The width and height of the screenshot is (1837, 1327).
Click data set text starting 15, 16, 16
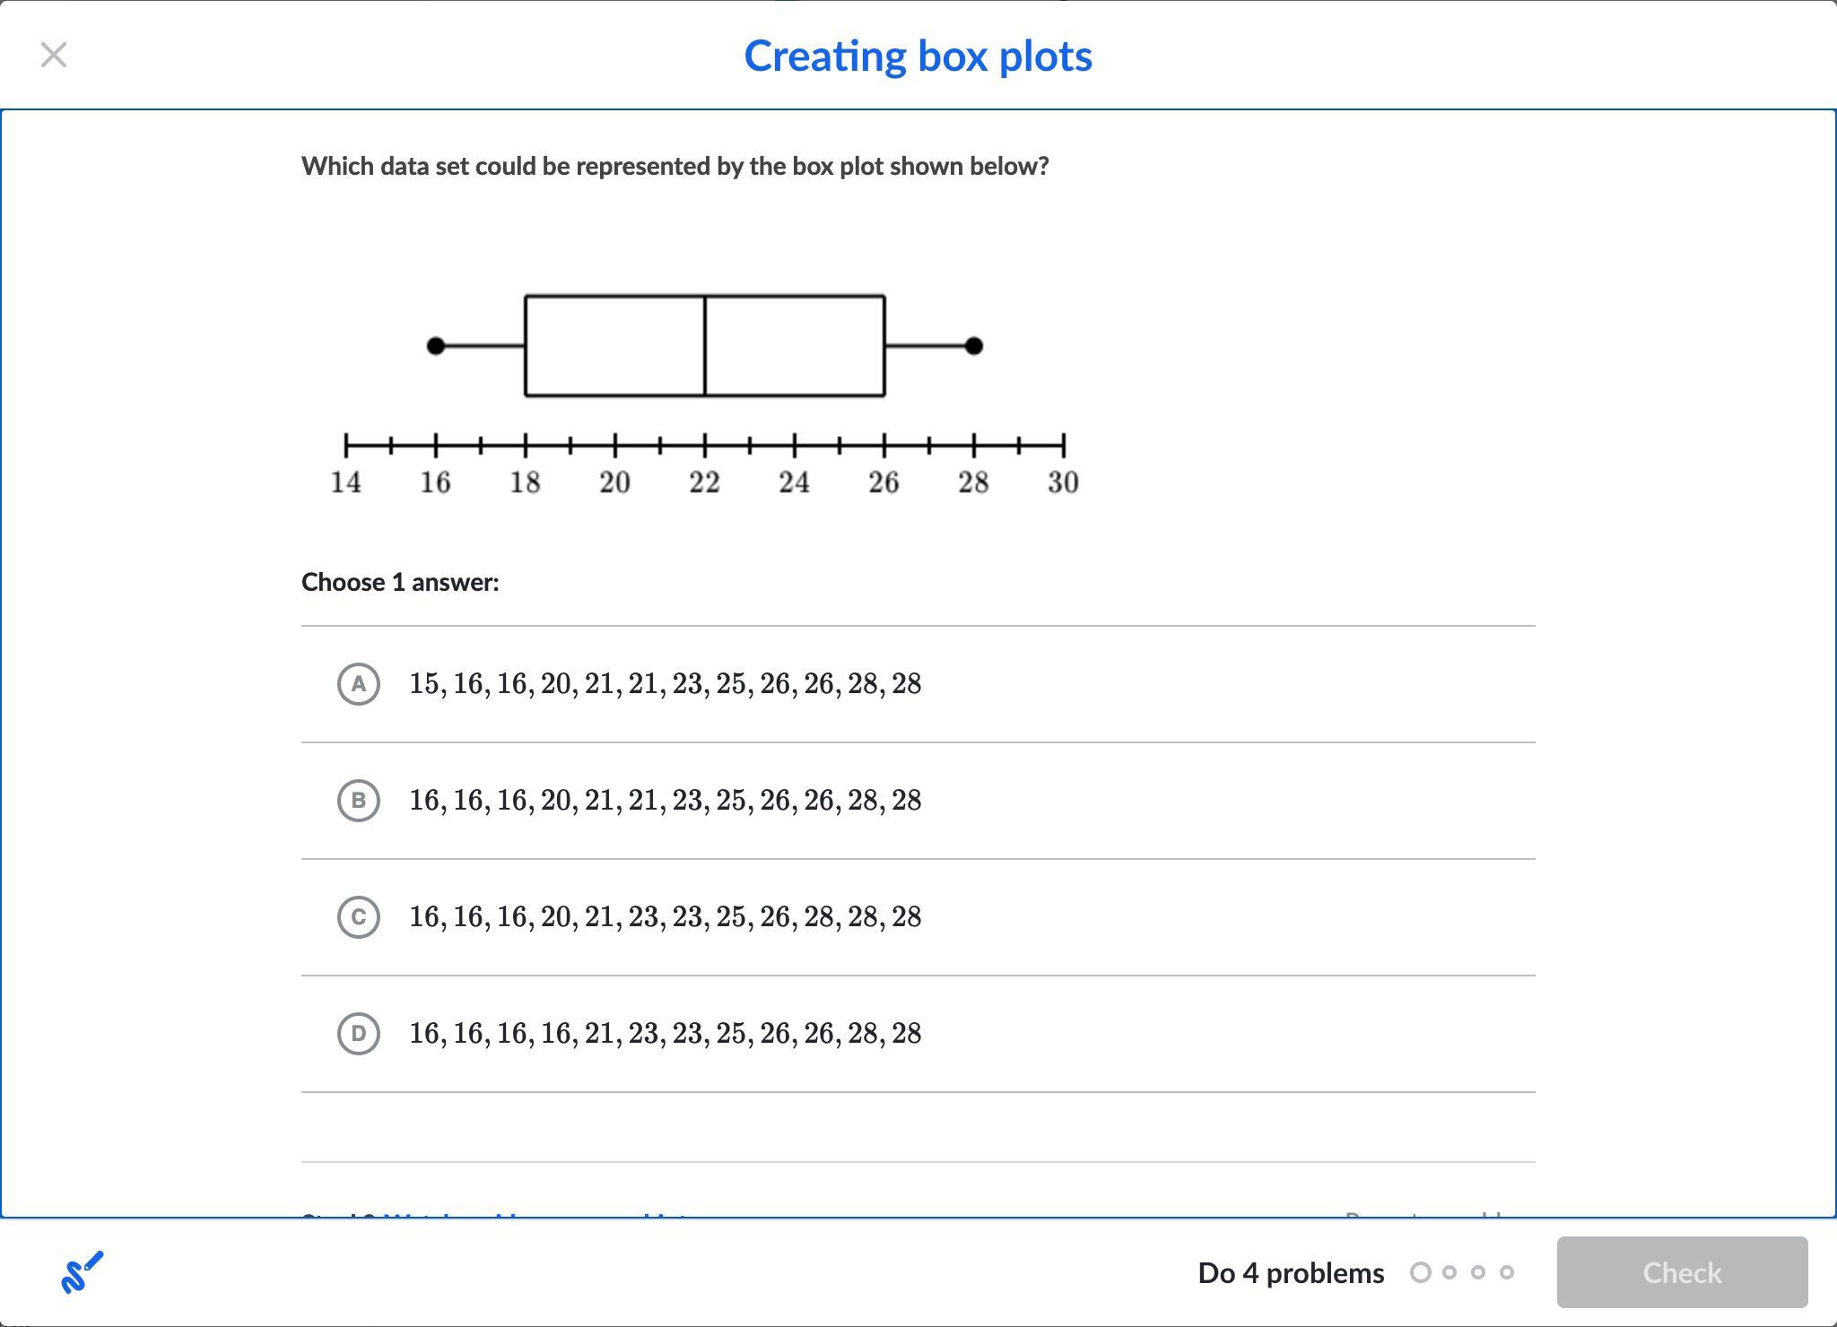(x=665, y=684)
